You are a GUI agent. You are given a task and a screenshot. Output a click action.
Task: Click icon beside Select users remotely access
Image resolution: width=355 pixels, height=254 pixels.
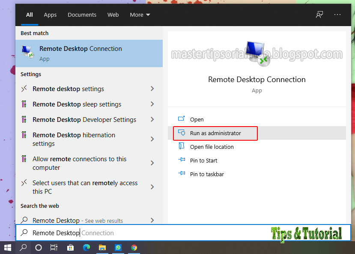[24, 183]
